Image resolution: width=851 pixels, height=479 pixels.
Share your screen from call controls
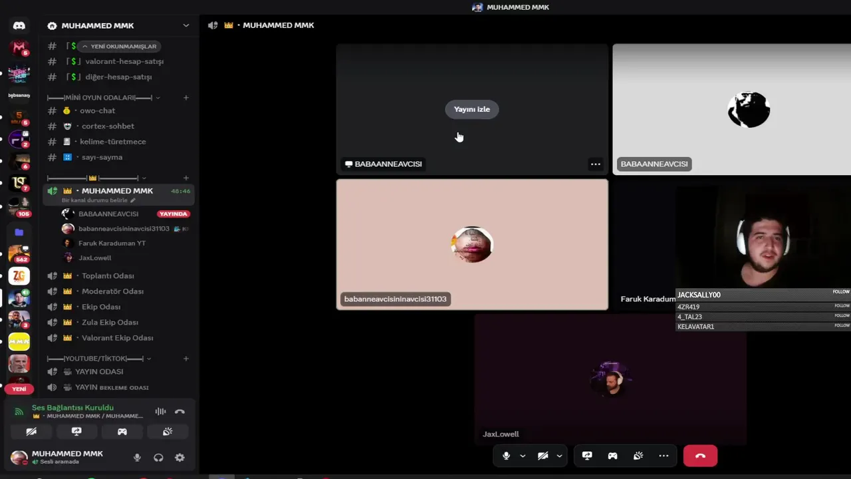[587, 456]
